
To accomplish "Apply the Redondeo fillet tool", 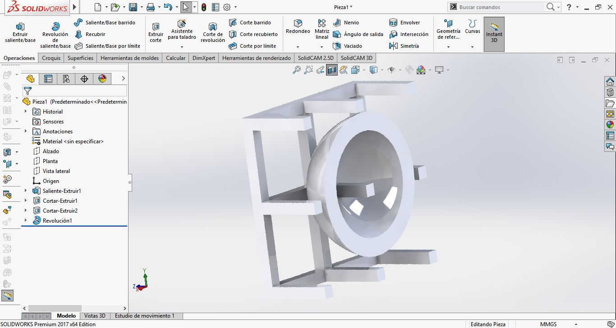I will pos(298,27).
